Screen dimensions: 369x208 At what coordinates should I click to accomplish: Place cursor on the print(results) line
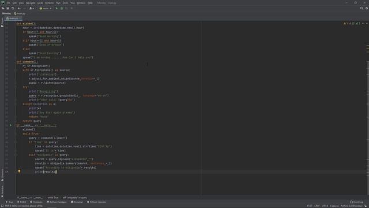pyautogui.click(x=46, y=172)
